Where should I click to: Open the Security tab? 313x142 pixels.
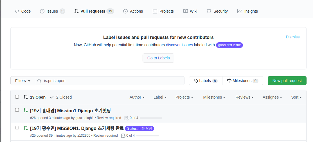[x=217, y=11]
